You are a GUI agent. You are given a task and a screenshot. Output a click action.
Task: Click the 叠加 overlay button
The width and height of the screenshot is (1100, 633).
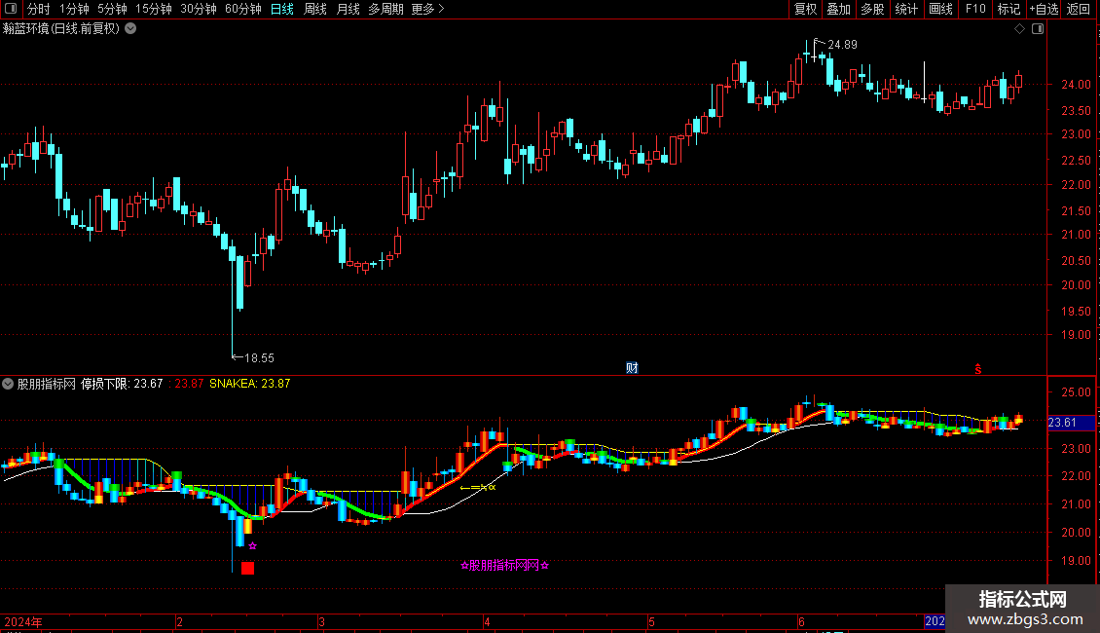pyautogui.click(x=838, y=9)
